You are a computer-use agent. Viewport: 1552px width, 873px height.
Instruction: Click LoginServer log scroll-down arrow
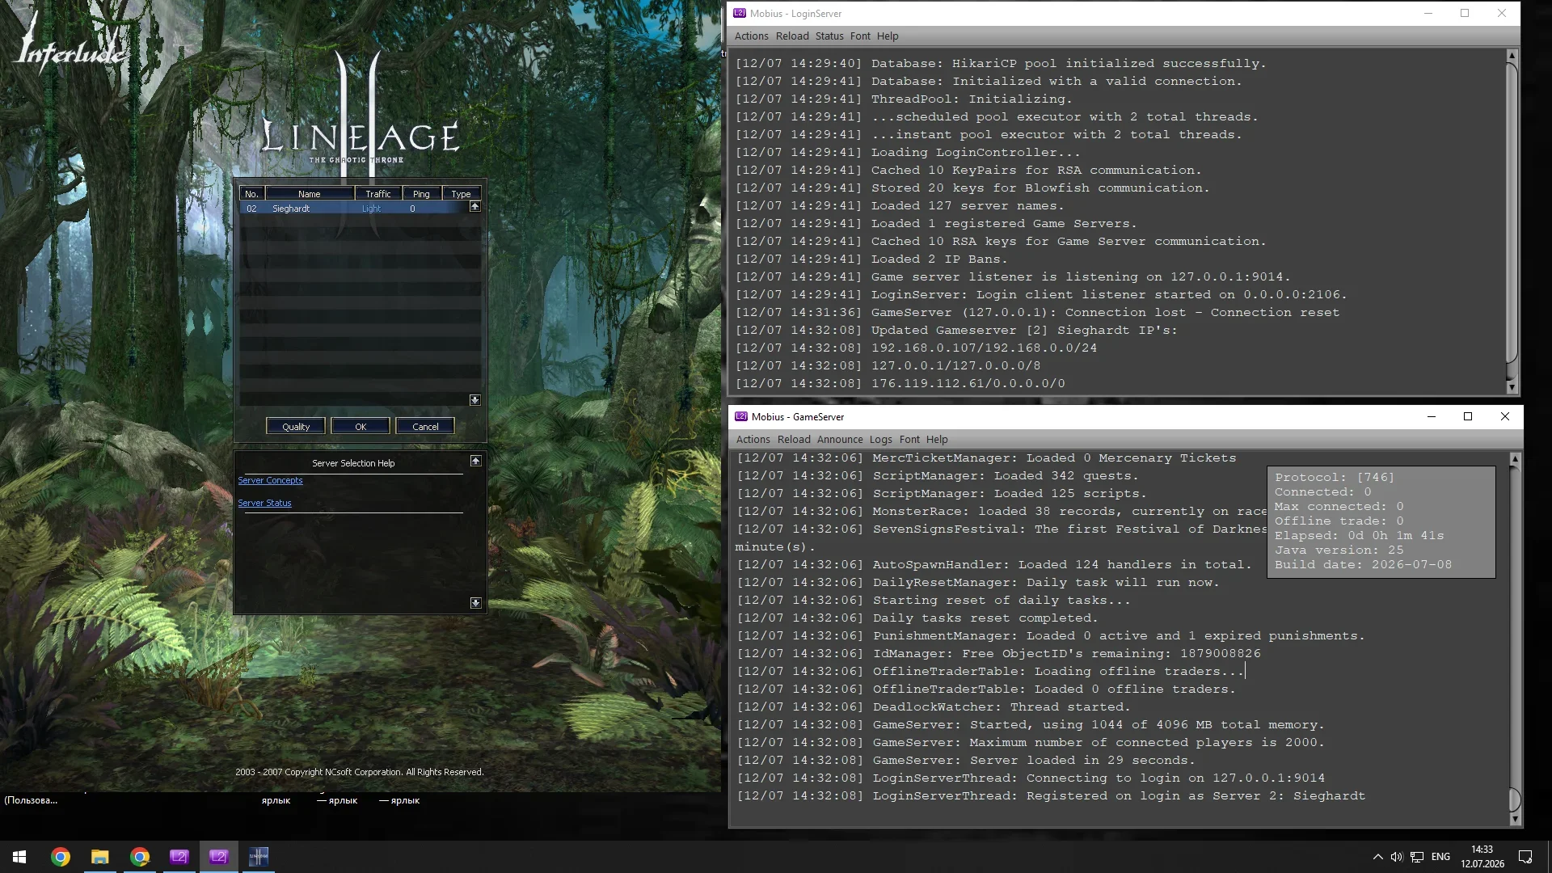(1512, 387)
